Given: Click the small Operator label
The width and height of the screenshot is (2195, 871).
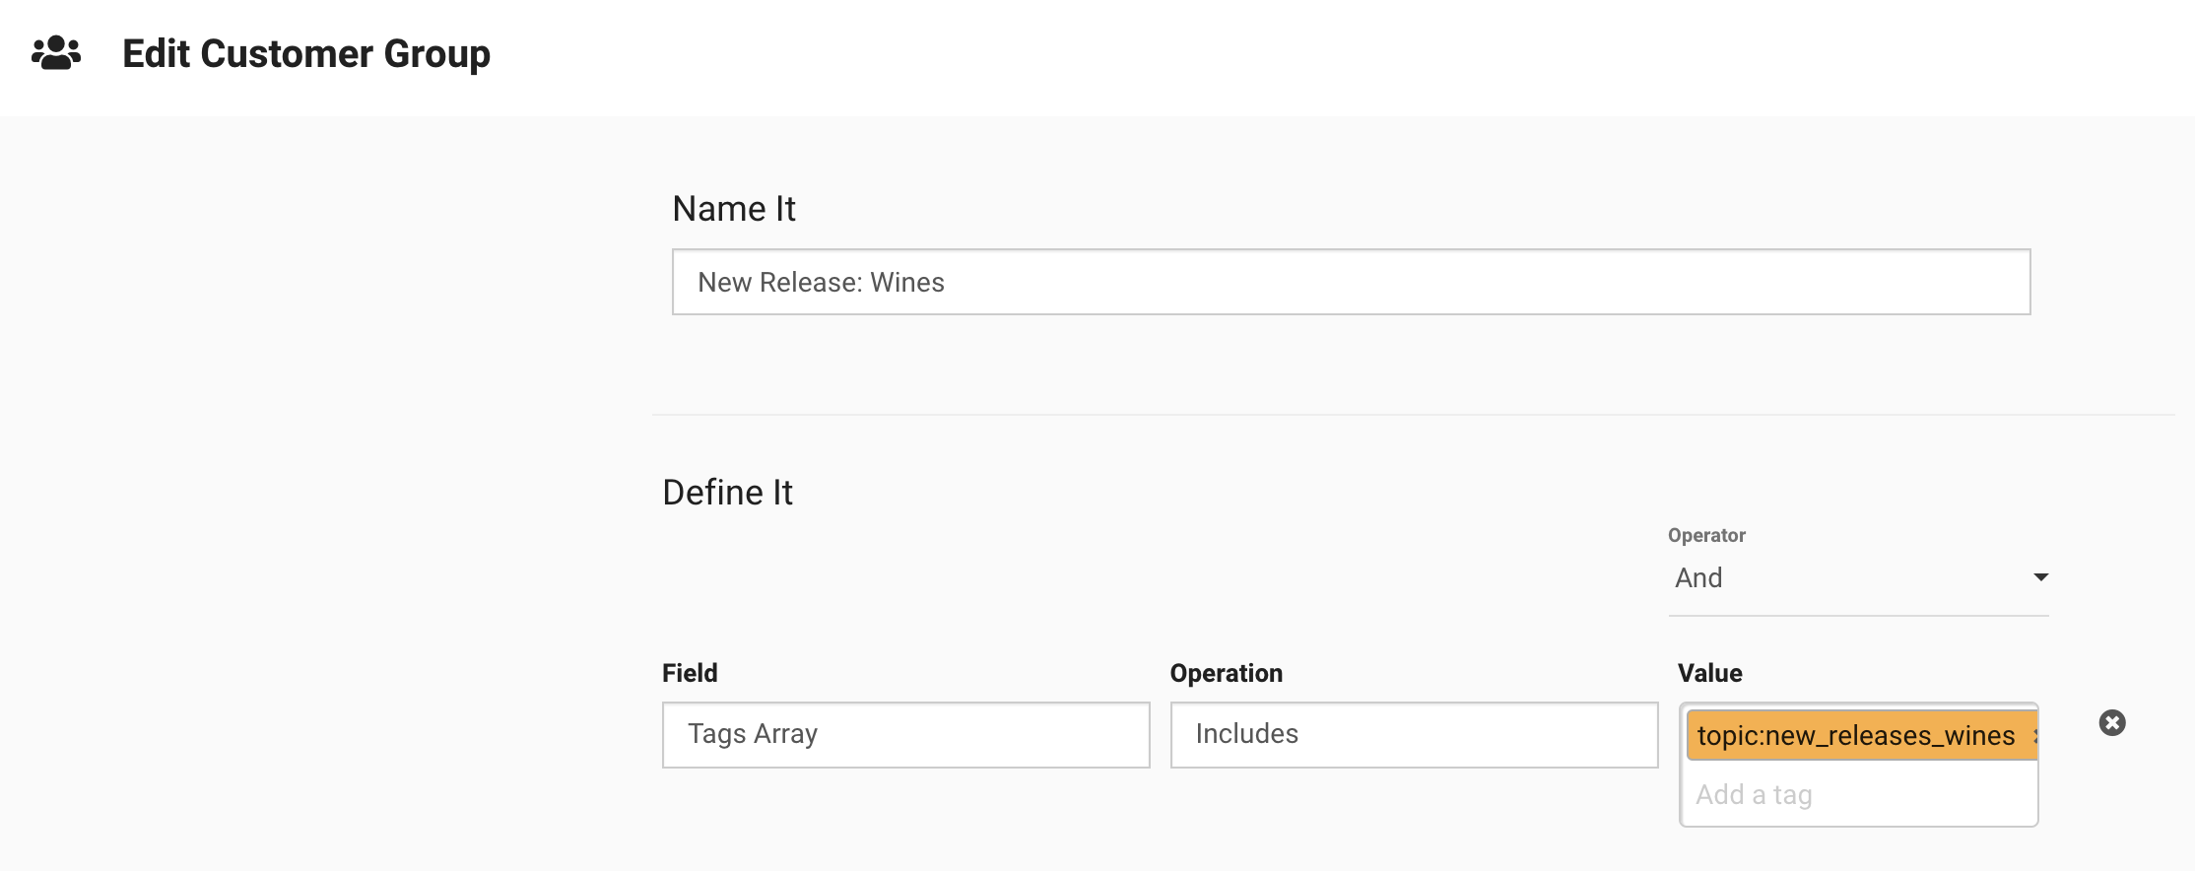Looking at the screenshot, I should (1705, 535).
